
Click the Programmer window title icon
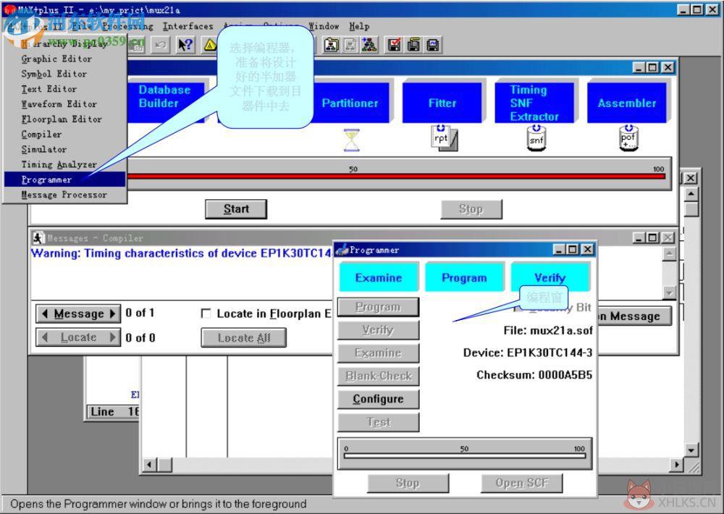coord(342,250)
